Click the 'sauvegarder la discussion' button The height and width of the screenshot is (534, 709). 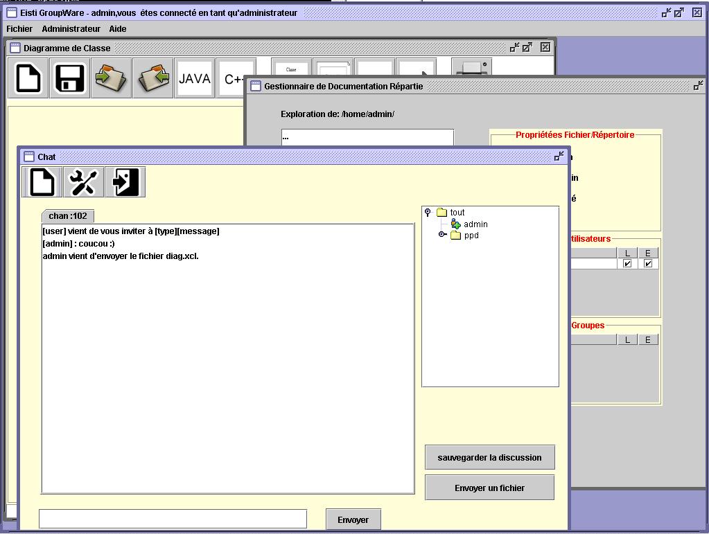489,458
